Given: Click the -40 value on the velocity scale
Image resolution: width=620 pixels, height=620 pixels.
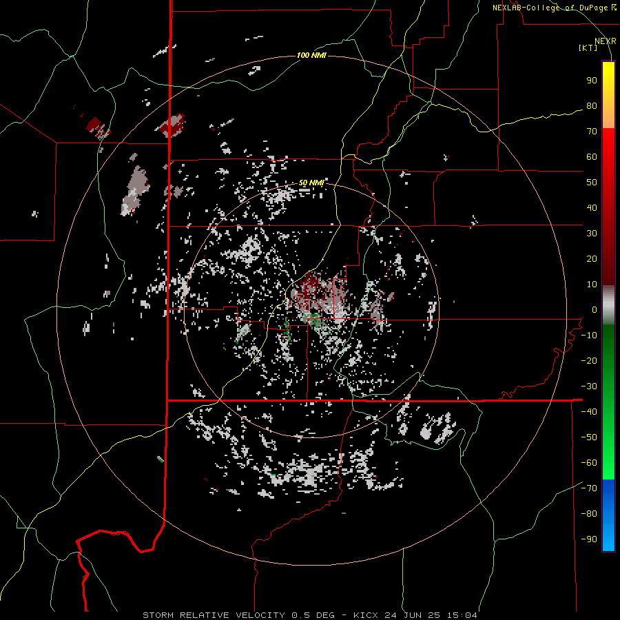Looking at the screenshot, I should coord(589,412).
